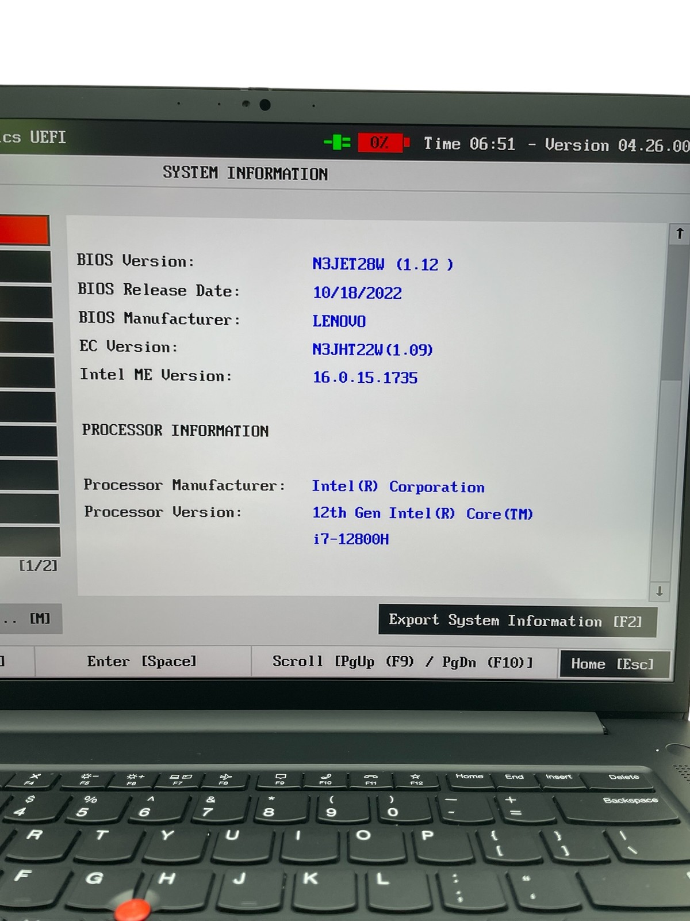Viewport: 690px width, 921px height.
Task: Click the Processor Version: label
Action: (163, 512)
